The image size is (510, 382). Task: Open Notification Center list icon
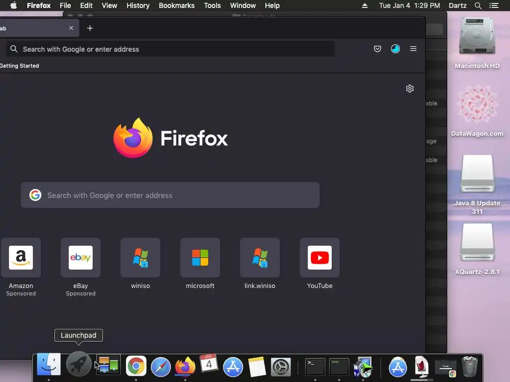click(494, 5)
